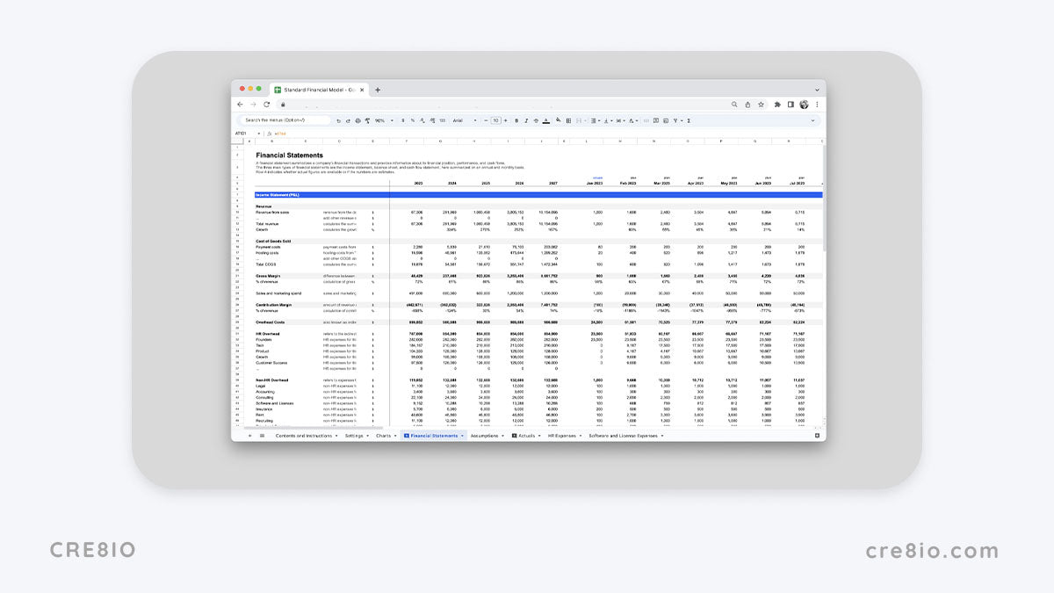Screen dimensions: 1054x593
Task: Format selection as currency
Action: pos(402,120)
